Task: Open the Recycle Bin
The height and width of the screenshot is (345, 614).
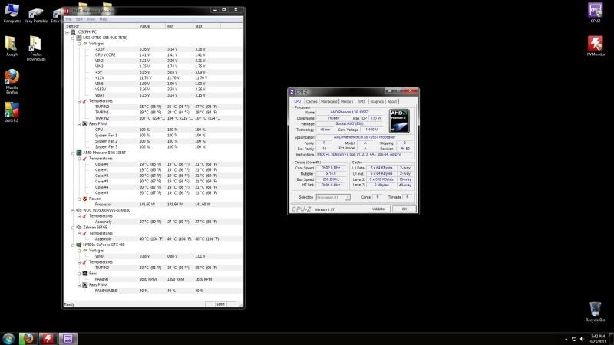Action: coord(596,311)
